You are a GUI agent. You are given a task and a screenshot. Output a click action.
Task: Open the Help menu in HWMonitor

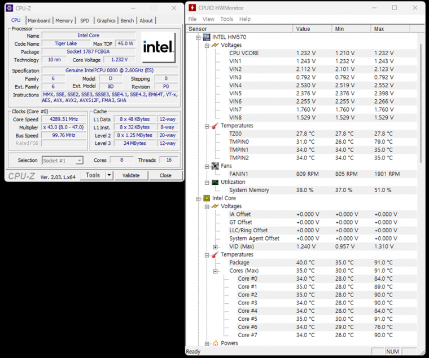[245, 19]
